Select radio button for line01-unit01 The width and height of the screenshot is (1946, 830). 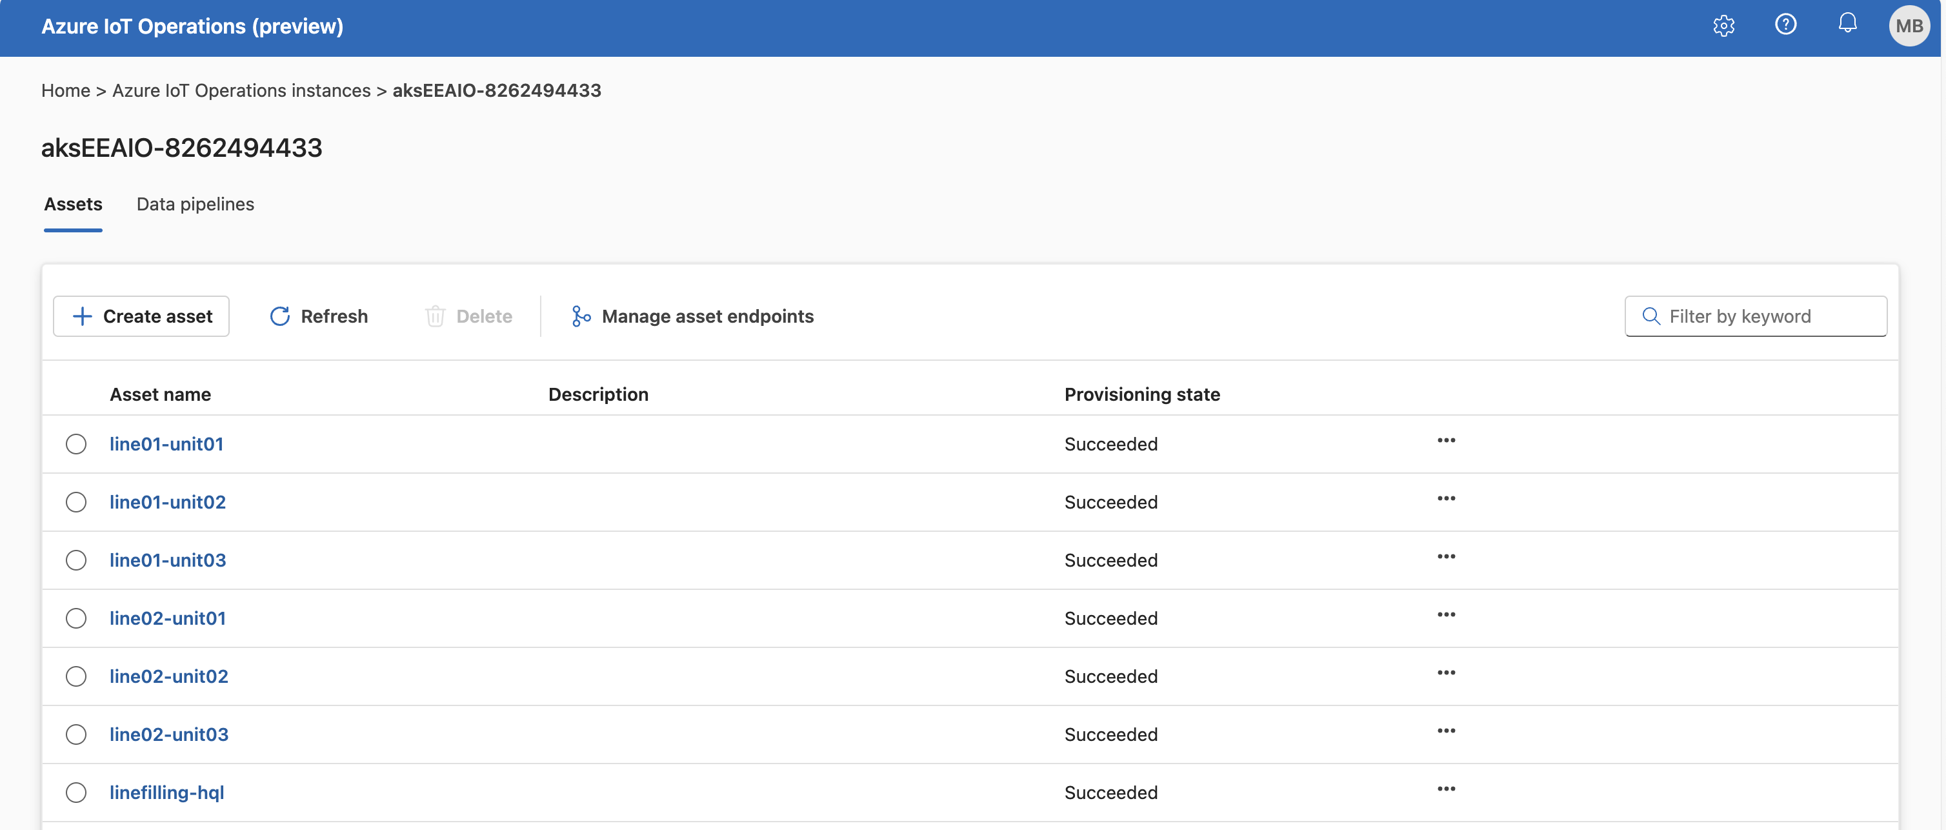tap(75, 444)
